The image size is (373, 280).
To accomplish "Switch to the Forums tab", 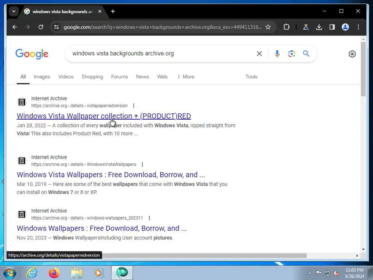I will [x=119, y=77].
